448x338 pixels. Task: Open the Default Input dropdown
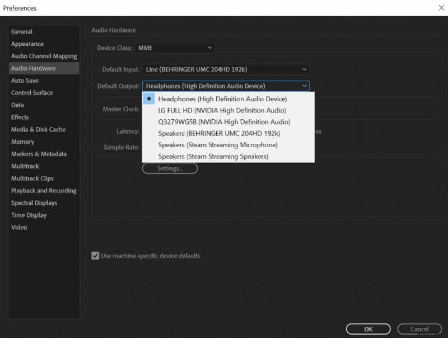(226, 69)
